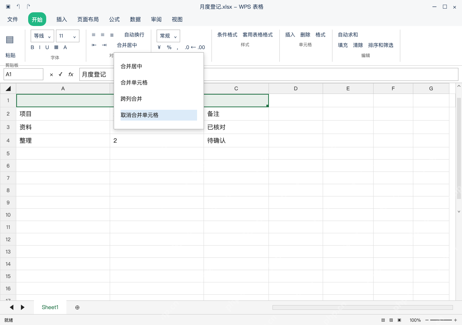
Task: Apply currency ¥ format
Action: coord(159,47)
